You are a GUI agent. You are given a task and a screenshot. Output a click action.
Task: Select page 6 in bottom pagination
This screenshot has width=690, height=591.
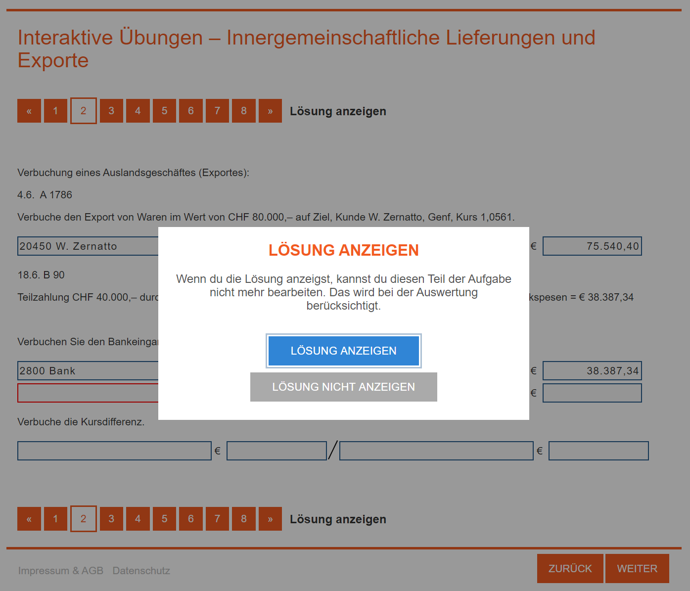(191, 519)
